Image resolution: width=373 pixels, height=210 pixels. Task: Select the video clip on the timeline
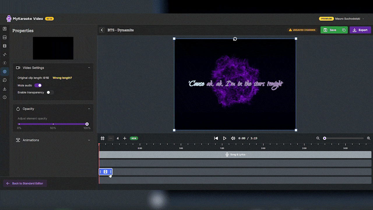click(x=105, y=172)
